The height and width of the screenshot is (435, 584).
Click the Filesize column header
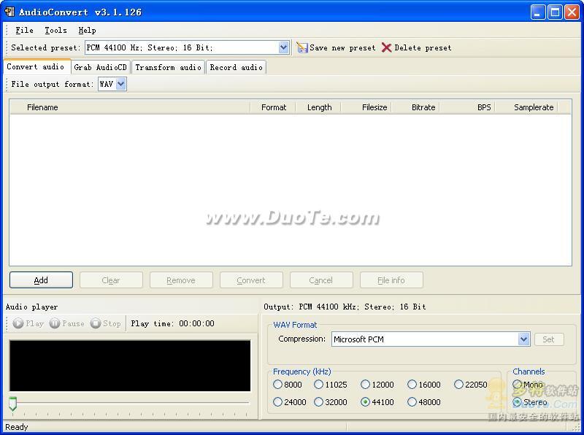pyautogui.click(x=366, y=107)
